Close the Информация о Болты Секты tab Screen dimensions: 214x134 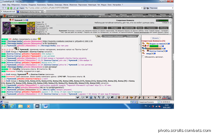tap(42, 12)
